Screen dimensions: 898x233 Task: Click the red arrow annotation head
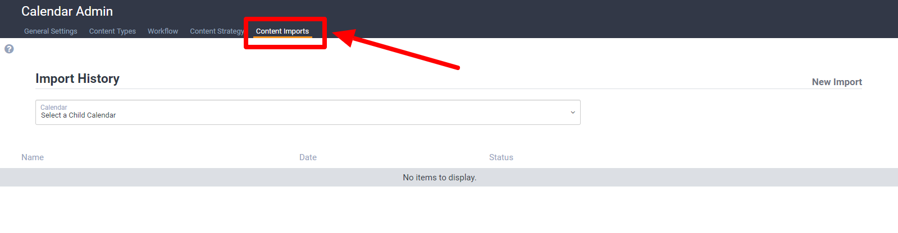(345, 36)
